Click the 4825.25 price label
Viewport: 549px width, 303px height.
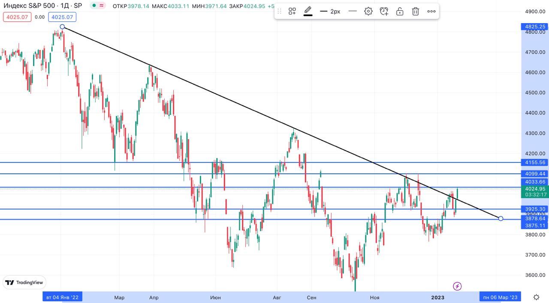coord(534,26)
